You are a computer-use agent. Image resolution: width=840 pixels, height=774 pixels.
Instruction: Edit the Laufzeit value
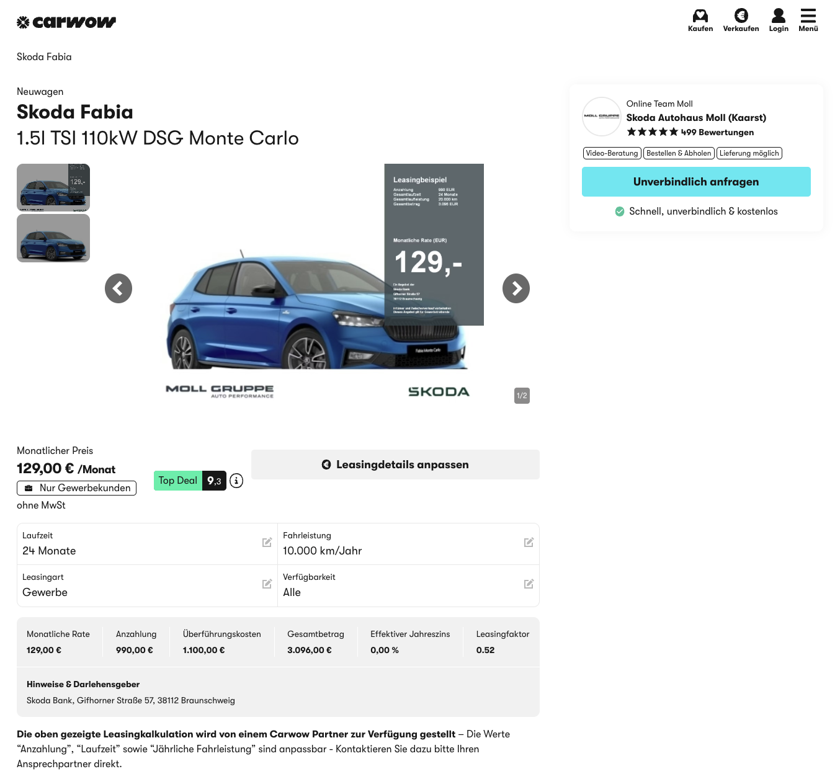coord(267,543)
